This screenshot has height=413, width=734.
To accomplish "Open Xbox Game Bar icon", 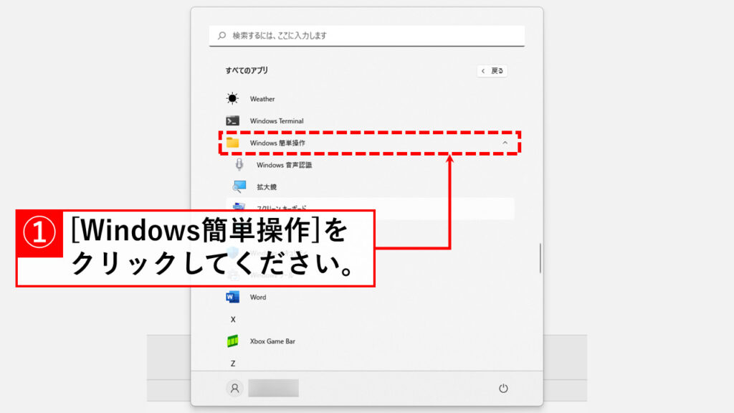I will click(x=233, y=341).
